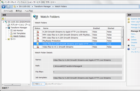This screenshot has height=91, width=140.
Task: Click the Manage Credentials link
Action: 135,25
